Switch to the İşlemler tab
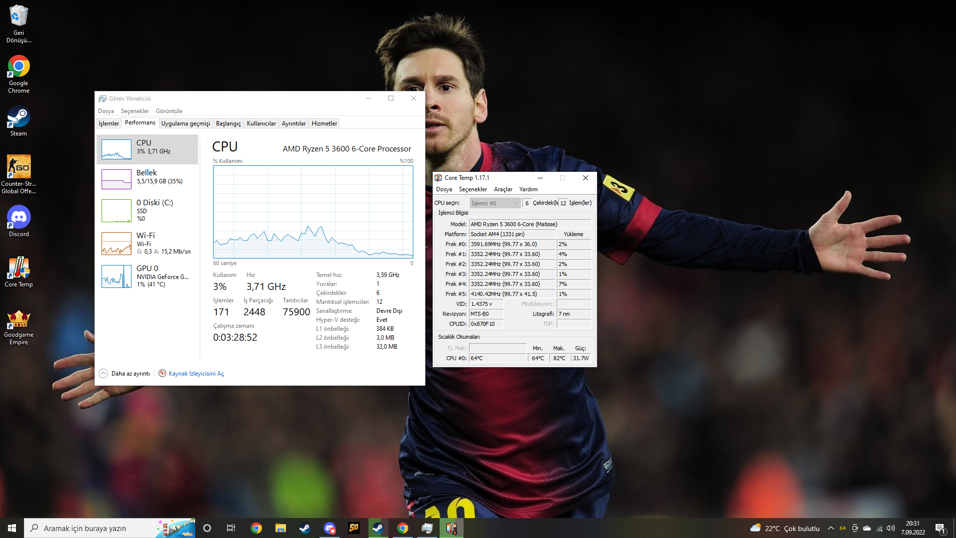956x538 pixels. tap(109, 124)
